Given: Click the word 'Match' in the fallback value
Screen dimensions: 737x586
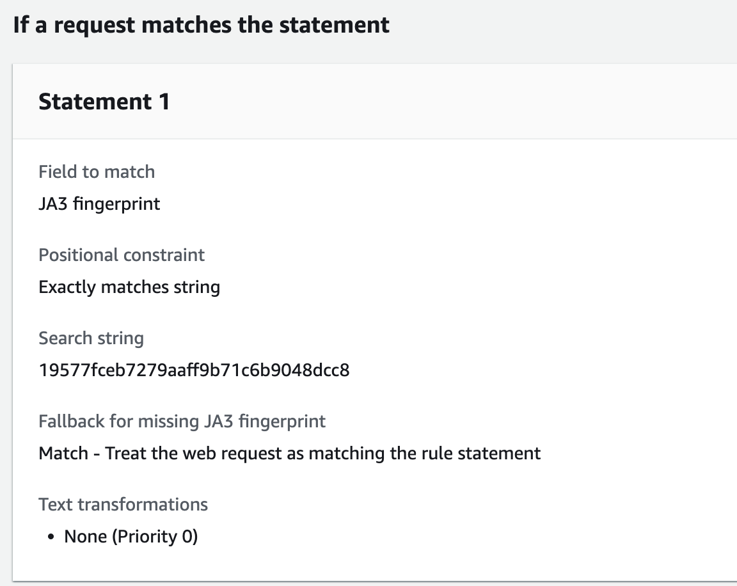Looking at the screenshot, I should point(63,453).
